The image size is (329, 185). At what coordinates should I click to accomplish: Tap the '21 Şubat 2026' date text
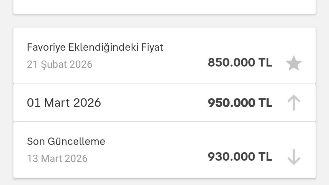pyautogui.click(x=59, y=64)
